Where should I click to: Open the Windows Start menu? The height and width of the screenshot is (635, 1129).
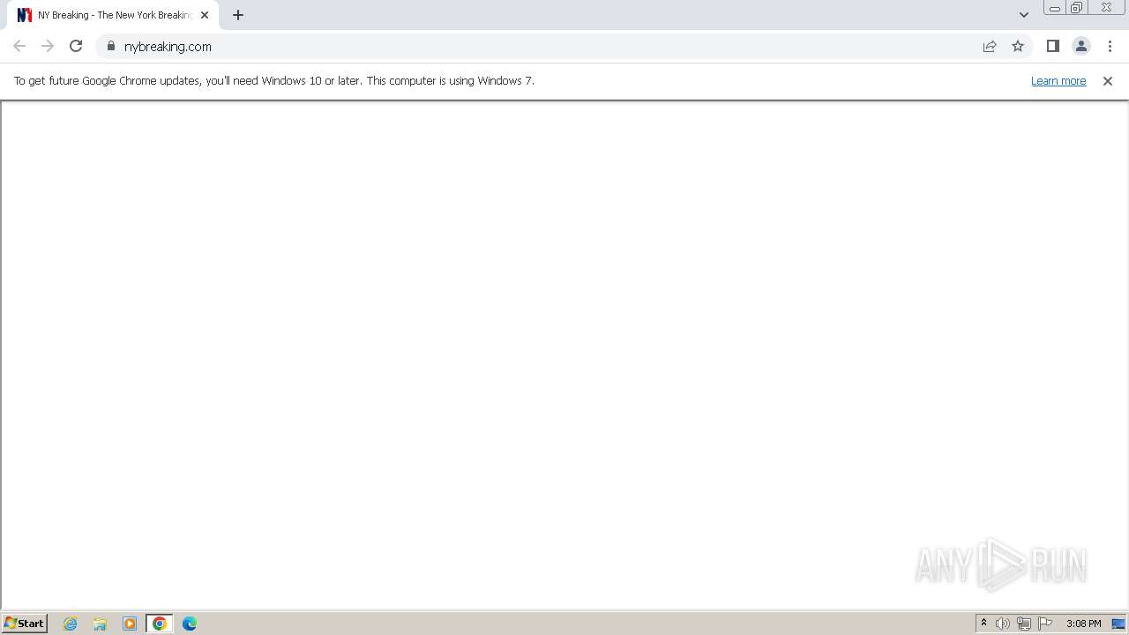tap(25, 624)
